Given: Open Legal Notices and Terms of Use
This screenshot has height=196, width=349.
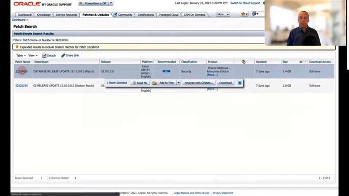Looking at the screenshot, I should coord(191,193).
